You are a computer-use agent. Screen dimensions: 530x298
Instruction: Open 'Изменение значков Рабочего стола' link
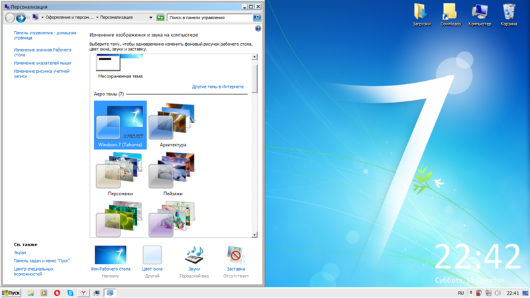coord(42,52)
